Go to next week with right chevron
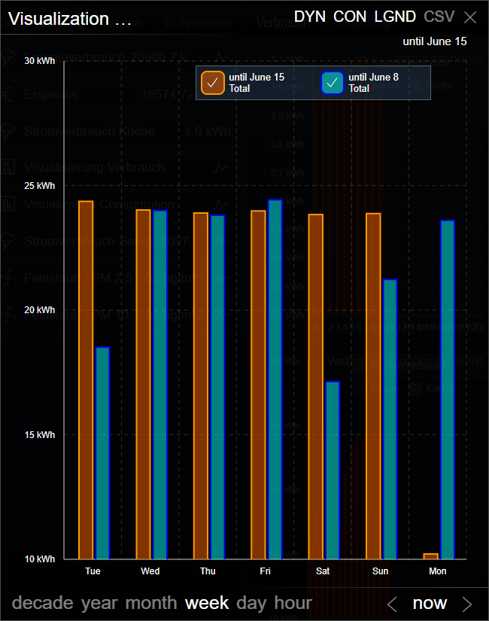 tap(467, 604)
